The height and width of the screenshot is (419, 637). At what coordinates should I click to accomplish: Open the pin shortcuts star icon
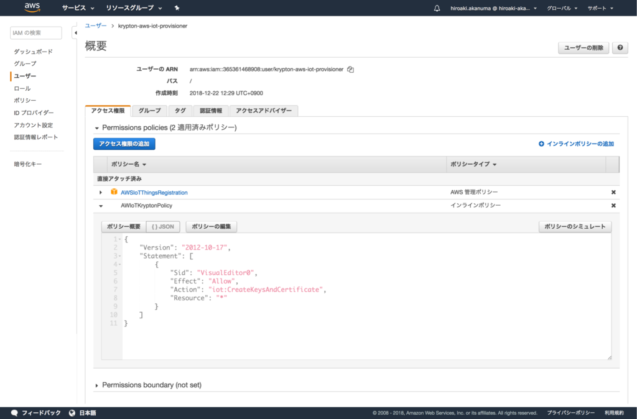click(x=177, y=7)
